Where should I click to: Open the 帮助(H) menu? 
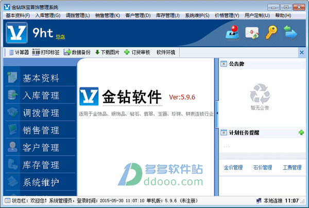coord(283,15)
